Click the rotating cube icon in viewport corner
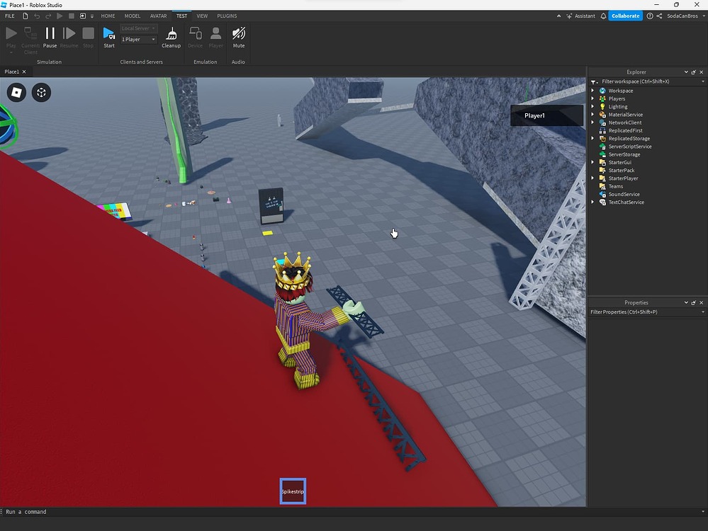Viewport: 708px width, 531px height. (40, 92)
